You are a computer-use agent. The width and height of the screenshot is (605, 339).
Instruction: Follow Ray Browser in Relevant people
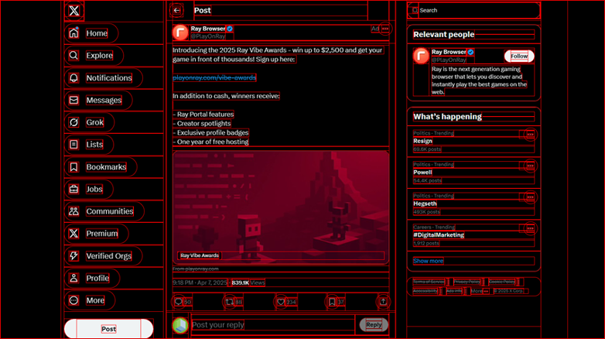[x=519, y=56]
